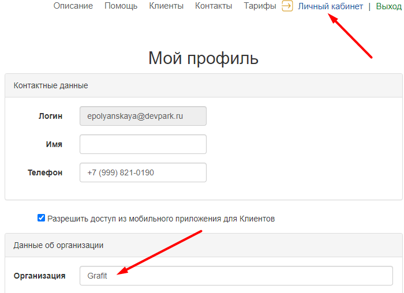Click the Данные об организации panel header
The image size is (404, 293).
(x=204, y=245)
